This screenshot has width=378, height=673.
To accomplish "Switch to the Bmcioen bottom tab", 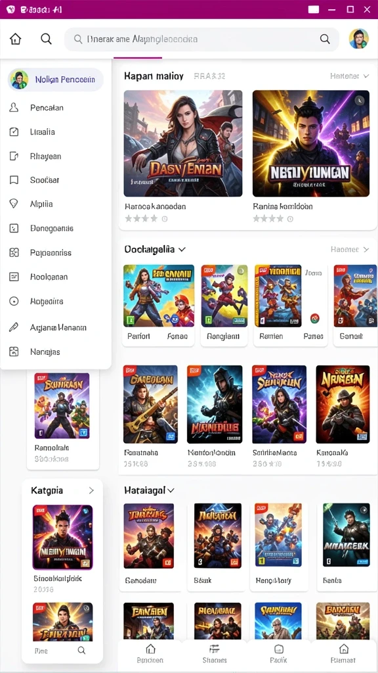I will click(x=150, y=654).
